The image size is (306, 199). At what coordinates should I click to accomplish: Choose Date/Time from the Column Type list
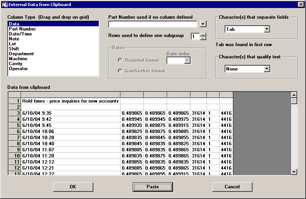[21, 34]
